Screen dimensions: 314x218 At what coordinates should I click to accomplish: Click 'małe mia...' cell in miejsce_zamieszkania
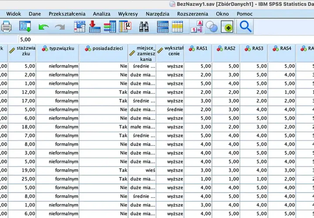click(142, 127)
